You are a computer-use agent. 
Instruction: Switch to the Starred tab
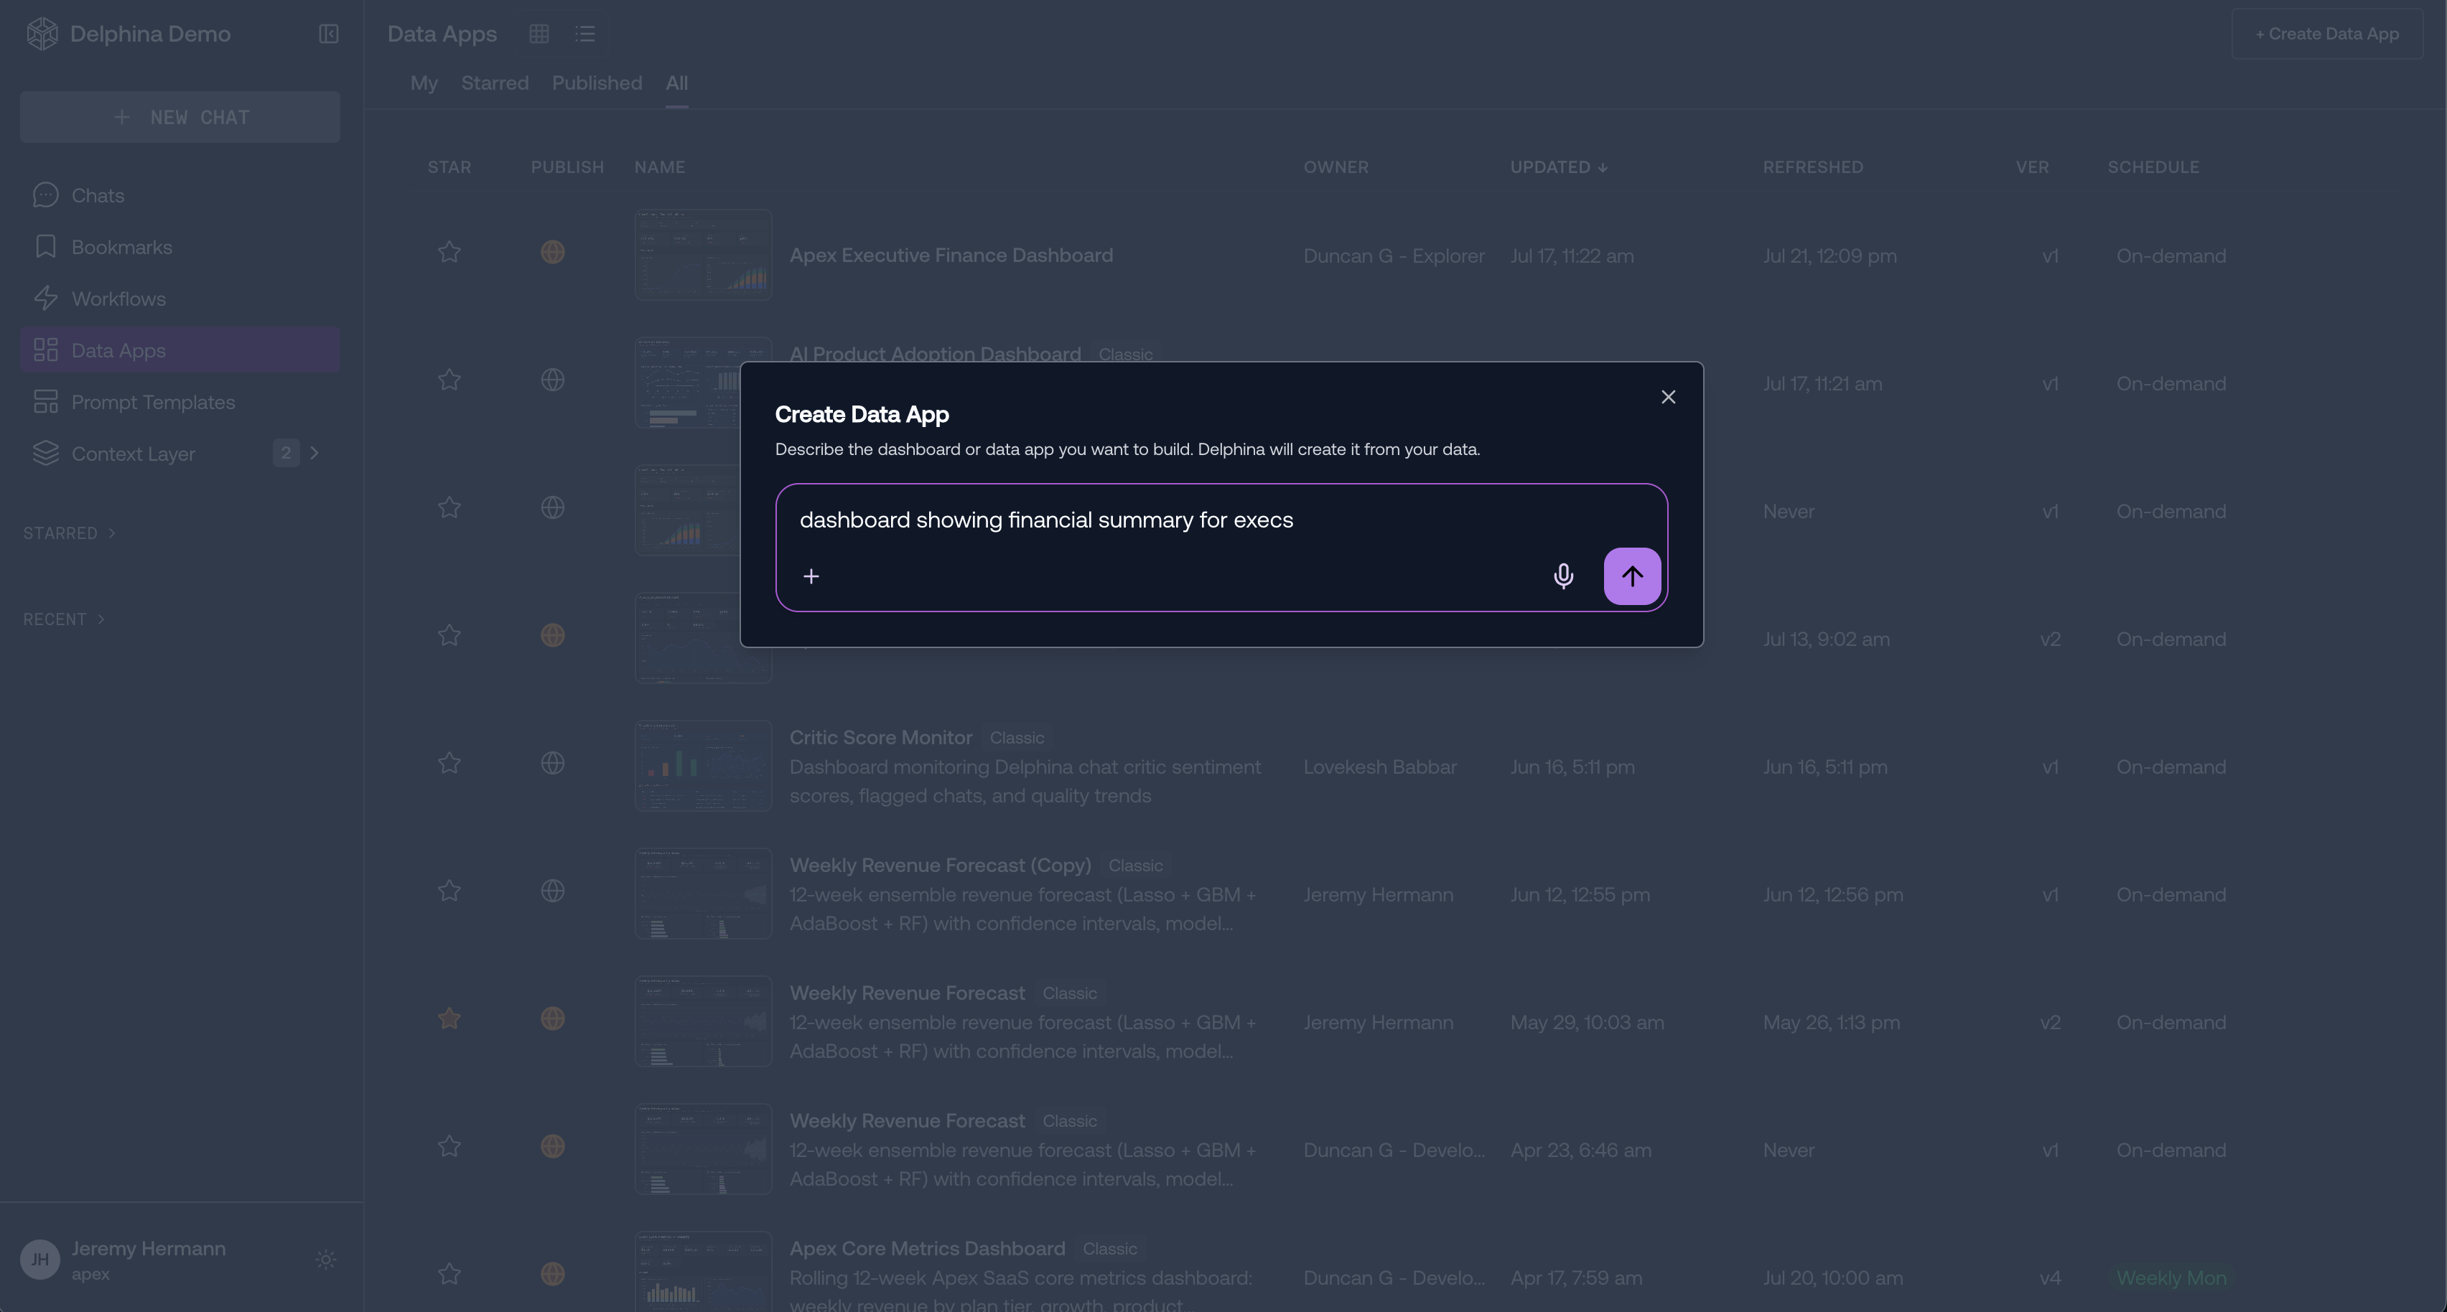pyautogui.click(x=495, y=83)
